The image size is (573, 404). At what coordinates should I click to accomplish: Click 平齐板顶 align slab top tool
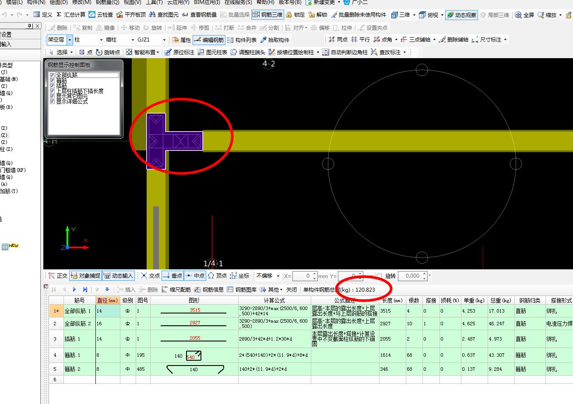[131, 14]
